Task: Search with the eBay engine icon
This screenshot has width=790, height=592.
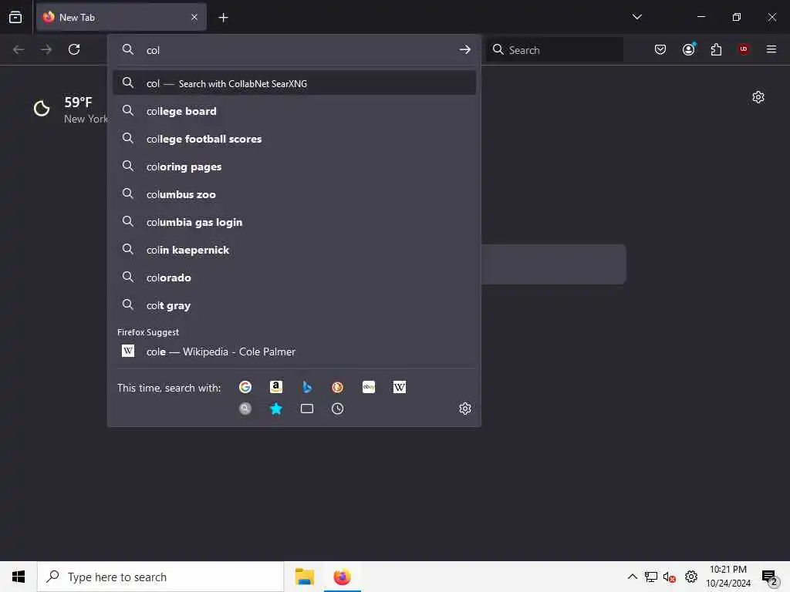Action: pos(369,387)
